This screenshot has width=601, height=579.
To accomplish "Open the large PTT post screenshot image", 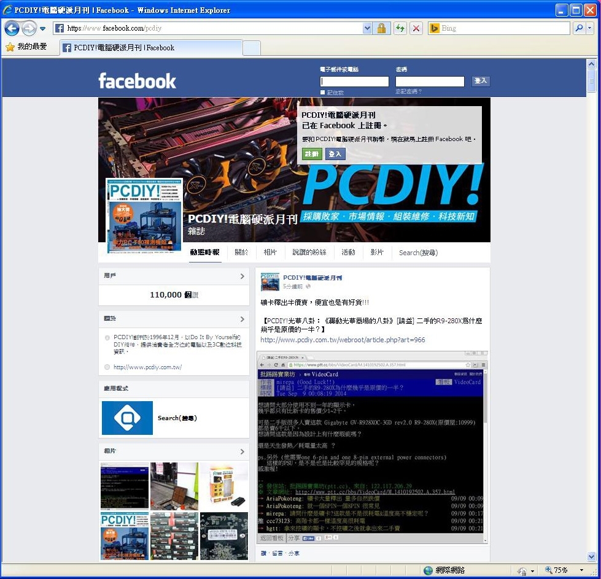I will tap(372, 447).
